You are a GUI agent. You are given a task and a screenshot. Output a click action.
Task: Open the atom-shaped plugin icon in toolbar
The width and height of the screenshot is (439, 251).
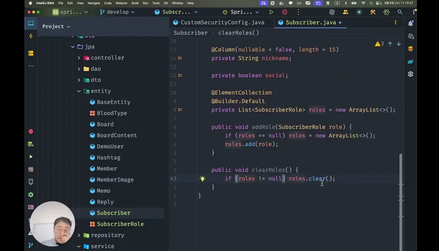point(386,12)
